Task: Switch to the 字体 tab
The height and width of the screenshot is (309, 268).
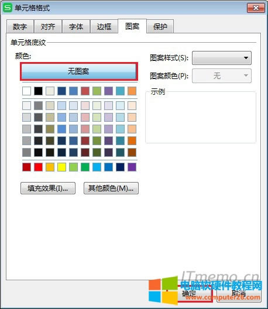Action: coord(76,26)
